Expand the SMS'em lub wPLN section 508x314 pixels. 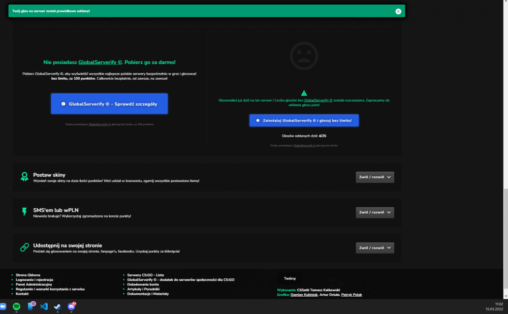click(x=375, y=212)
